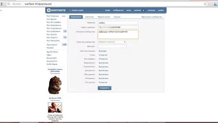Click the Сохранить button
The width and height of the screenshot is (218, 123).
point(105,88)
